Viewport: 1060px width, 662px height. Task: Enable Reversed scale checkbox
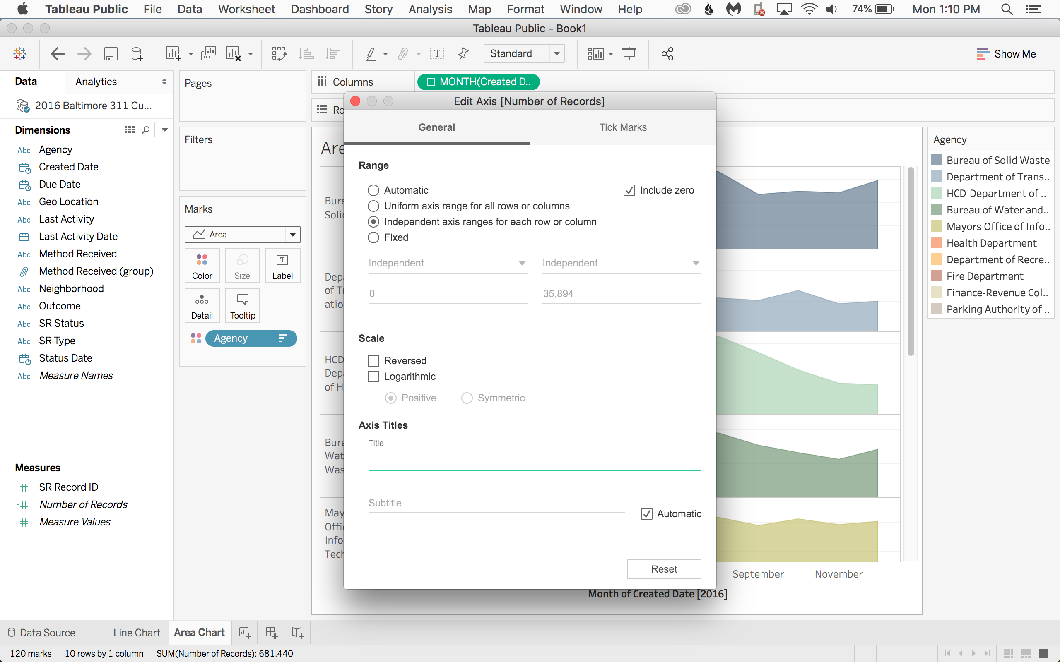click(373, 361)
